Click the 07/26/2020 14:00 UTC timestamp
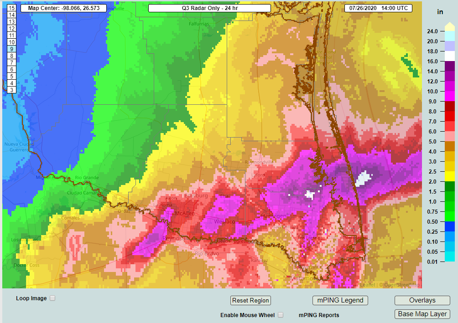 point(379,8)
